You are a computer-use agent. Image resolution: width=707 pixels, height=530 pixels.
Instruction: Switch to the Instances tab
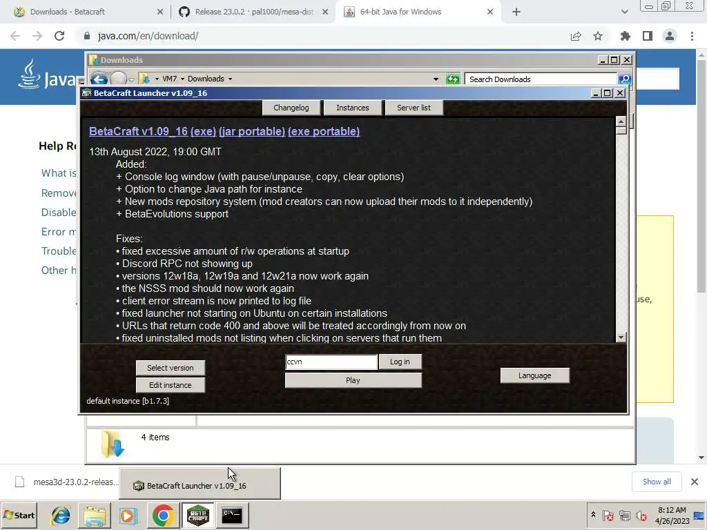(353, 108)
